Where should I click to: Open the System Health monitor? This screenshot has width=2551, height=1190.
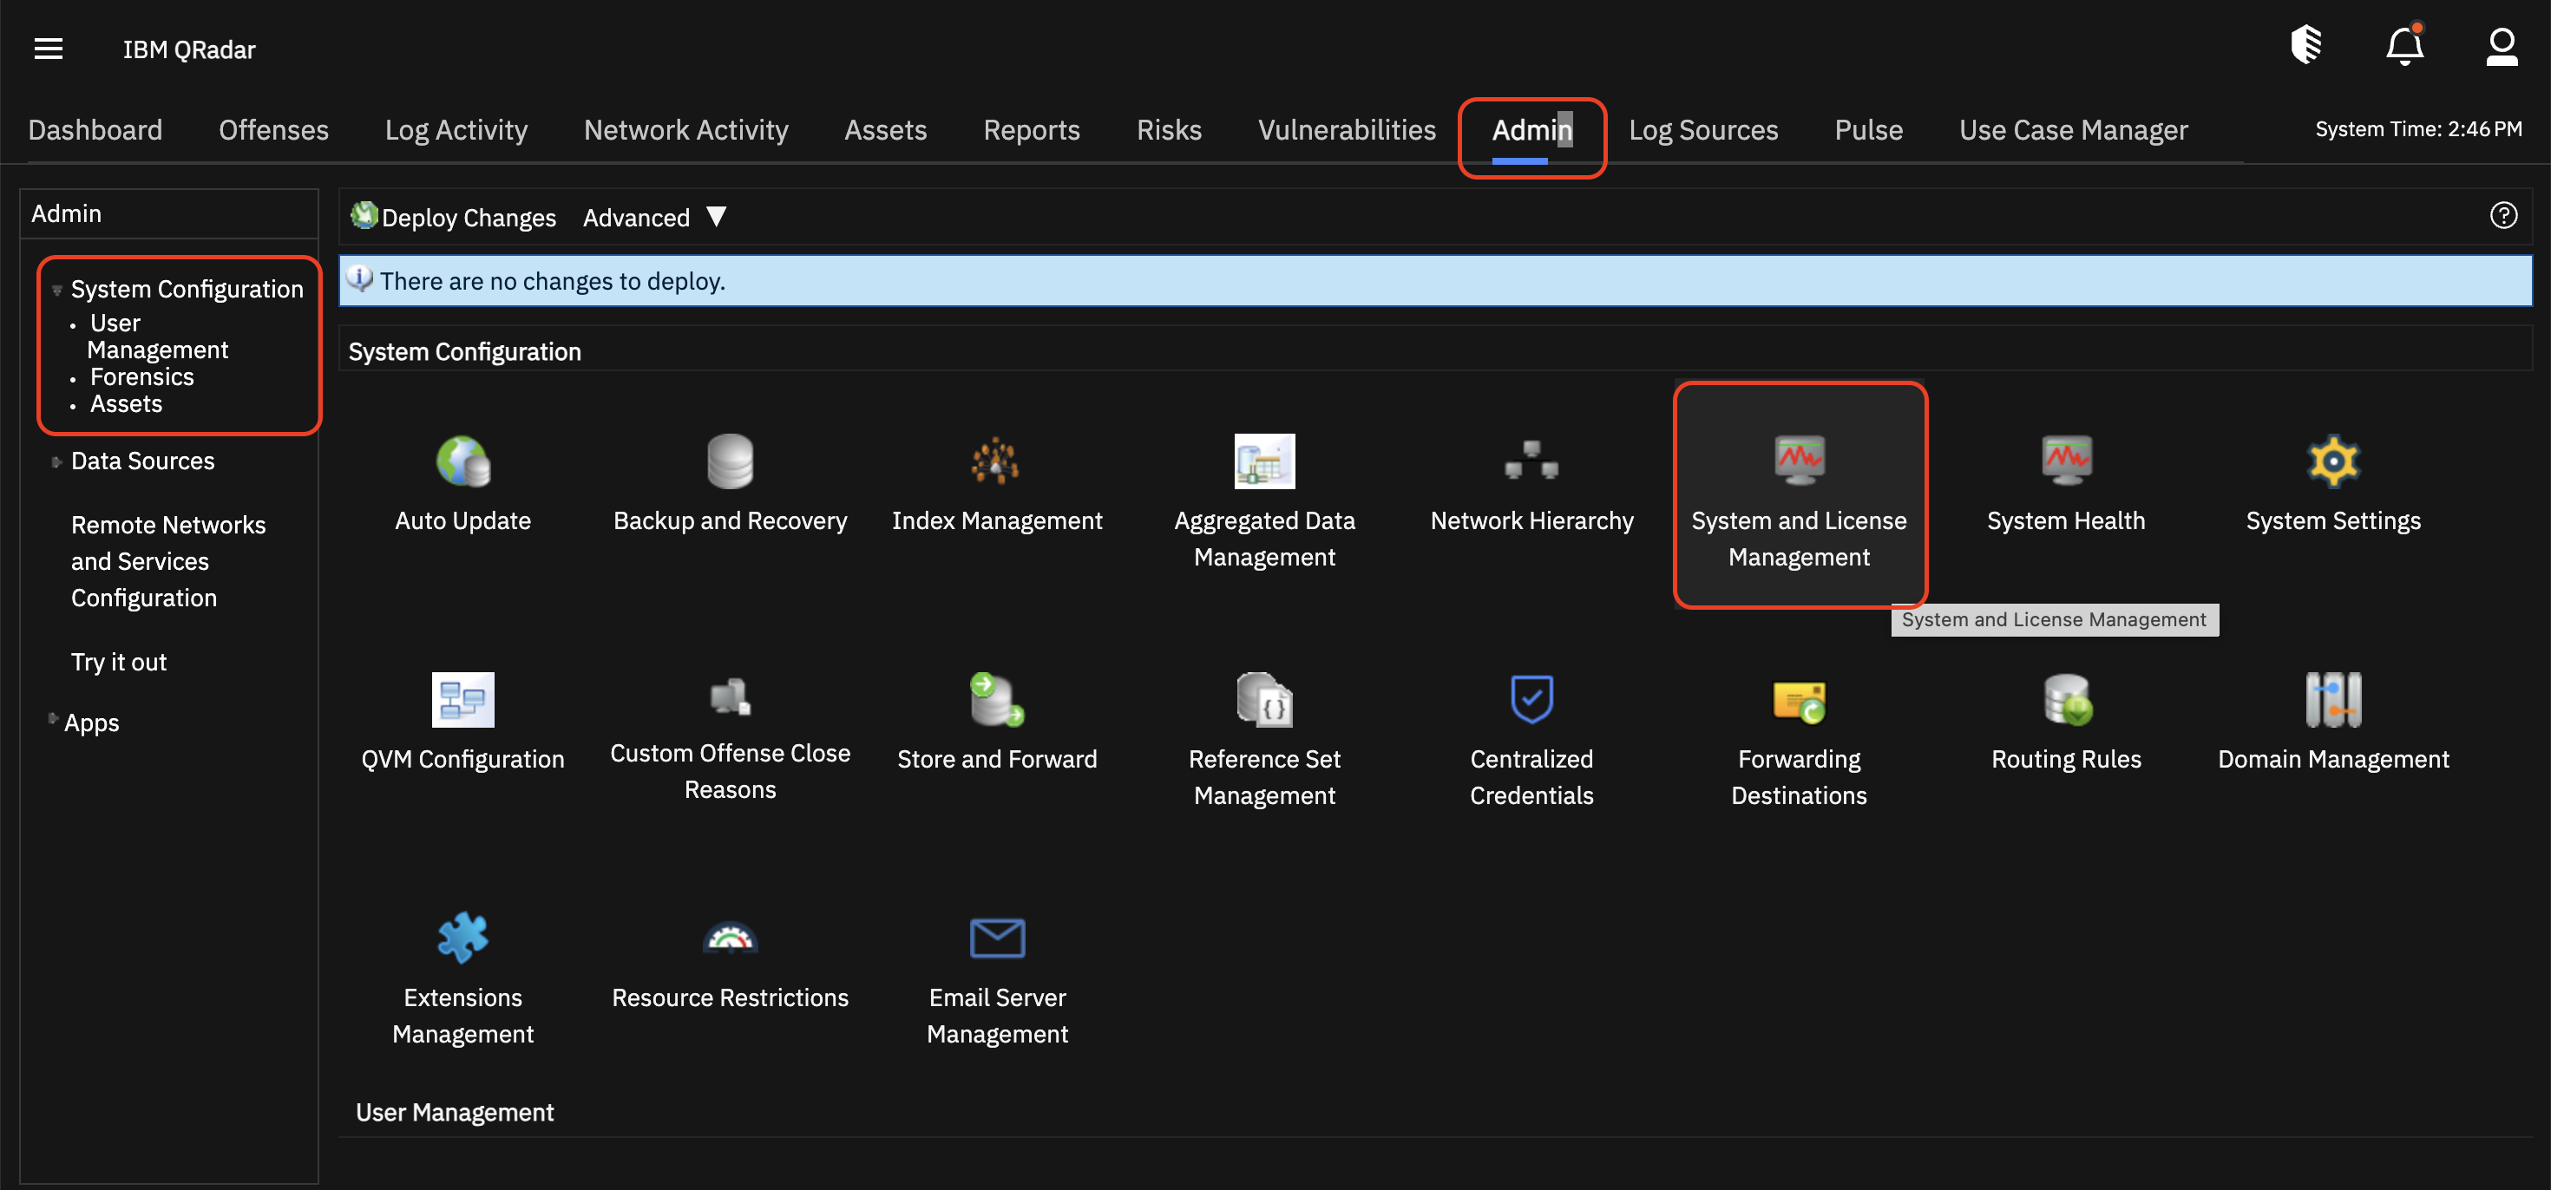coord(2066,483)
